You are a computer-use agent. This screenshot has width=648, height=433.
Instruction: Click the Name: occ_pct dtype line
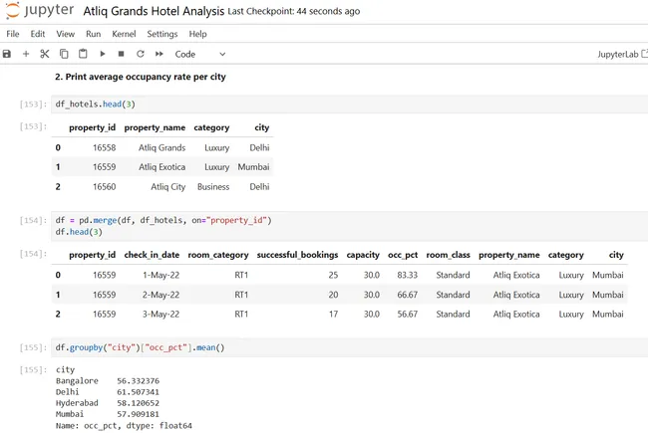point(124,426)
